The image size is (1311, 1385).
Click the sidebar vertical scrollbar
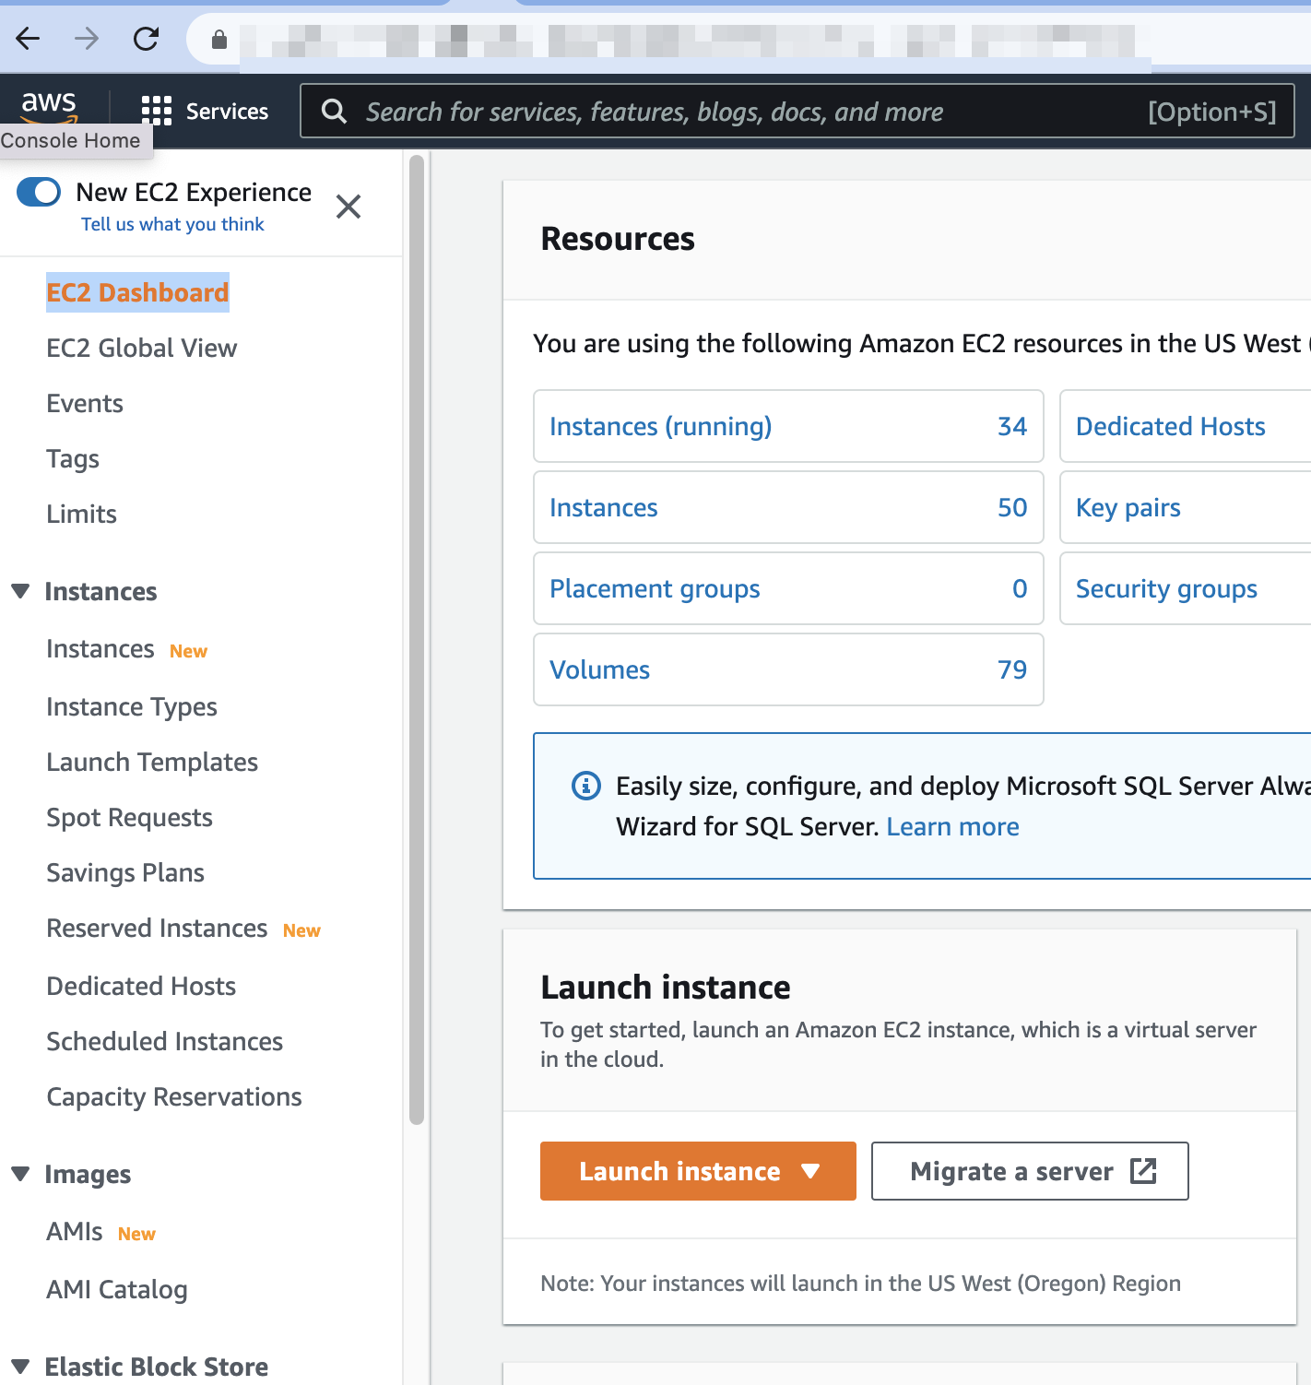(417, 640)
